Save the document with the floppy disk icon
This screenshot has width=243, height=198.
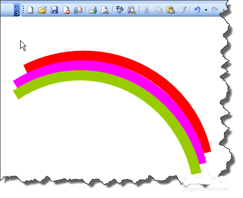pyautogui.click(x=54, y=10)
